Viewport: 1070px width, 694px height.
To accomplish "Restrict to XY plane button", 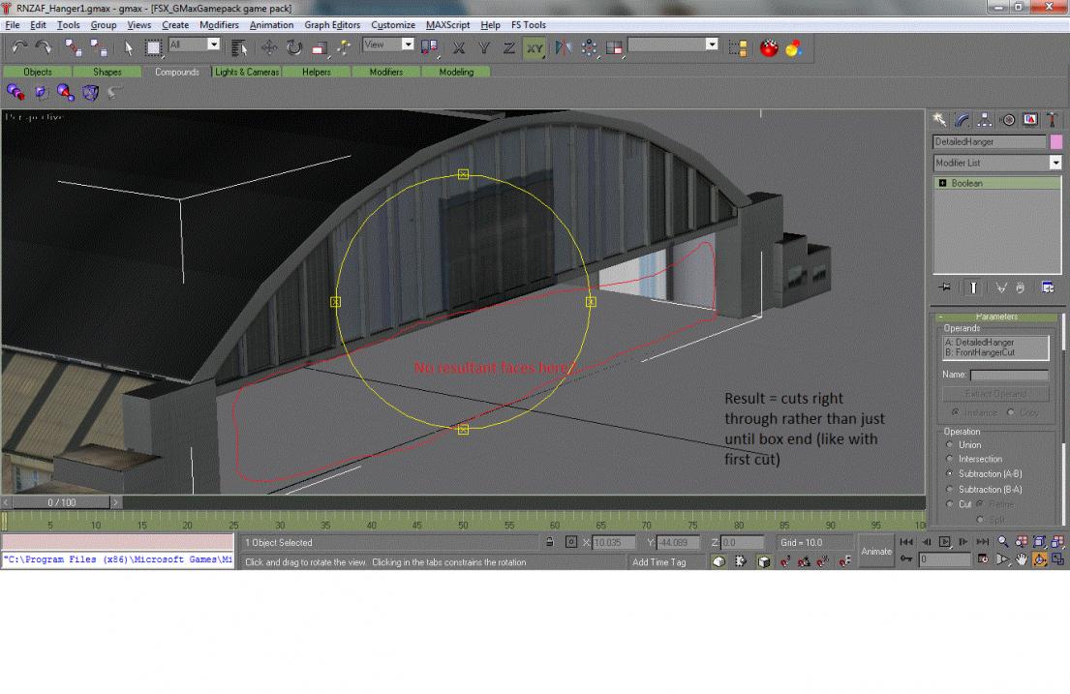I will [534, 47].
